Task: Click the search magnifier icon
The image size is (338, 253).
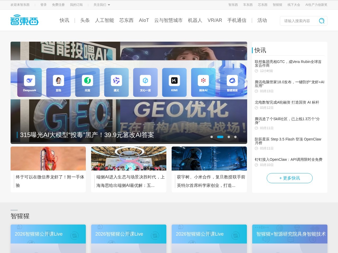Action: 321,21
